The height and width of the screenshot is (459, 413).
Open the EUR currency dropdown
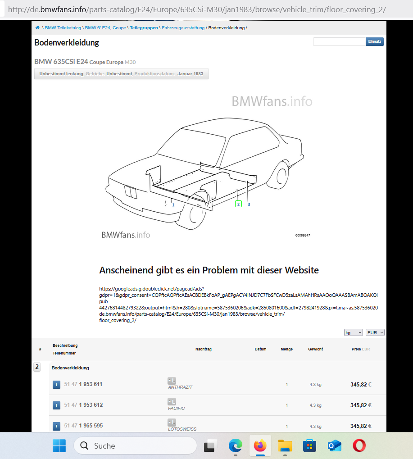[375, 332]
